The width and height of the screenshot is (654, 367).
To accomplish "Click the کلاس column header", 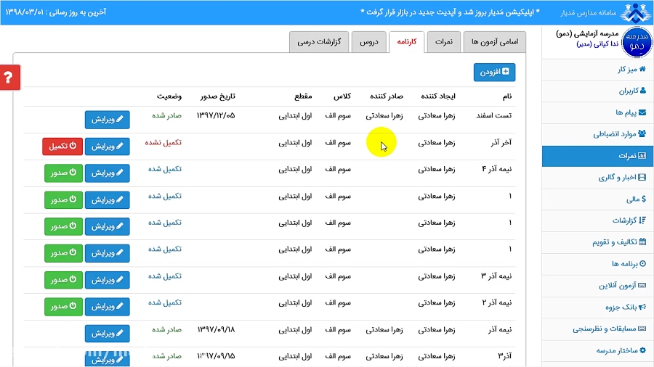I will click(x=342, y=96).
